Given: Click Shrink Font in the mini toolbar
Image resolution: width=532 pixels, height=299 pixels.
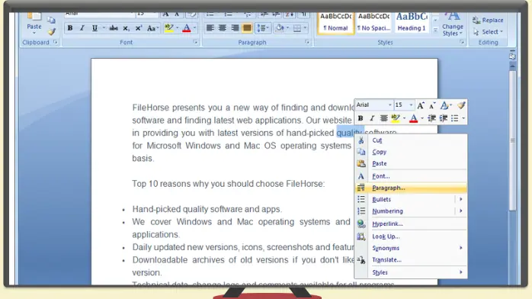Looking at the screenshot, I should click(432, 105).
